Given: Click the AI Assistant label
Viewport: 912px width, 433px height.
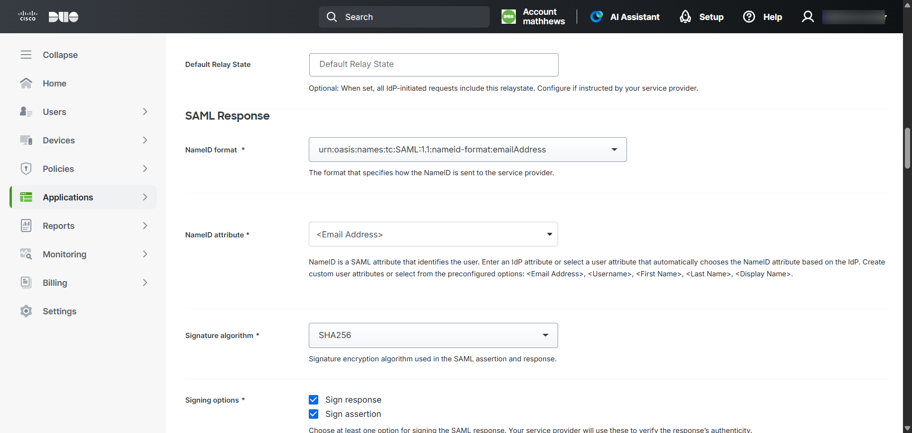Looking at the screenshot, I should tap(635, 17).
